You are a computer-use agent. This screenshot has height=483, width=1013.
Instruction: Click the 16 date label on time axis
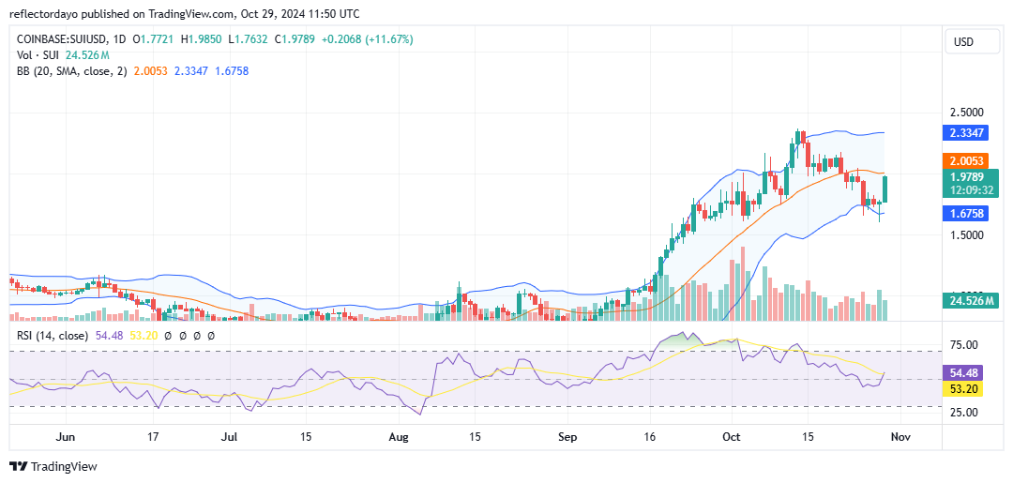pos(650,437)
